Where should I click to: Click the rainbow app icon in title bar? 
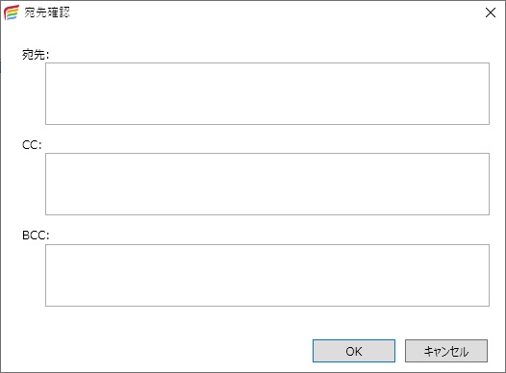pyautogui.click(x=12, y=12)
